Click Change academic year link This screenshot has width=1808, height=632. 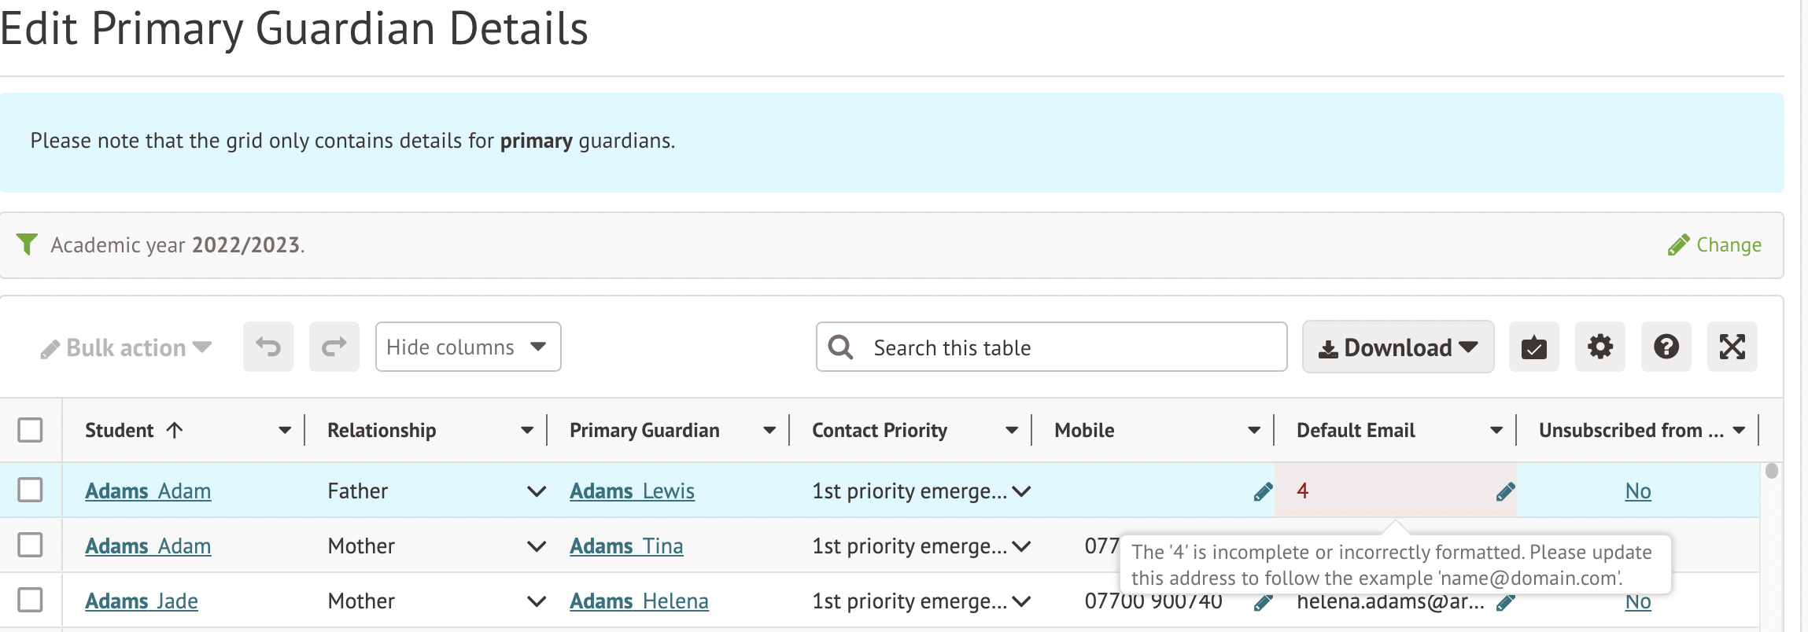1715,245
